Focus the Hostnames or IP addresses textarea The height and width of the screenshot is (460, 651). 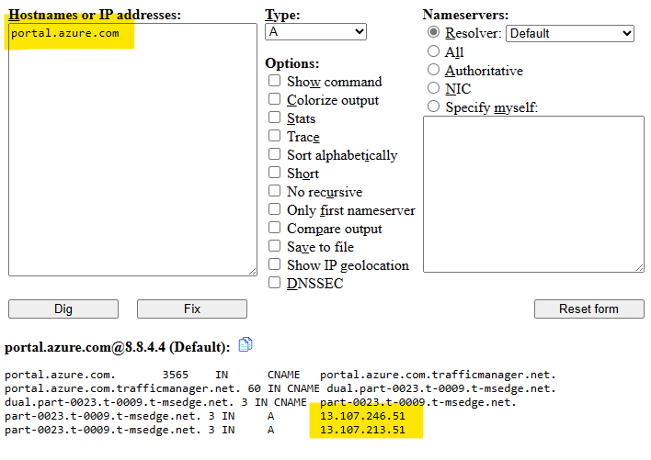(132, 150)
